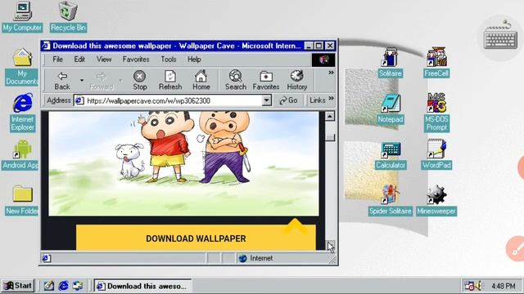524x294 pixels.
Task: Click the page icon in the address bar
Action: (x=79, y=100)
